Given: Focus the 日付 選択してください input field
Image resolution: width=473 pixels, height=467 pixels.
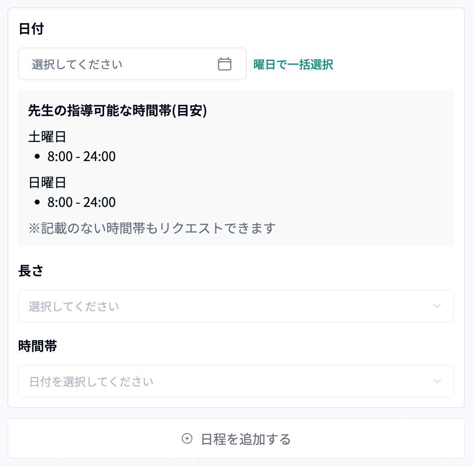Looking at the screenshot, I should click(x=118, y=64).
